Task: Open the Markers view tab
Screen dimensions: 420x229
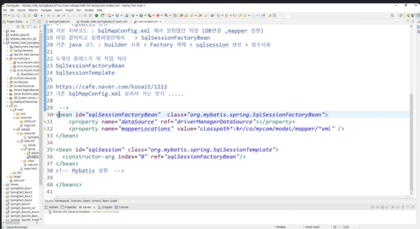Action: [x=52, y=207]
